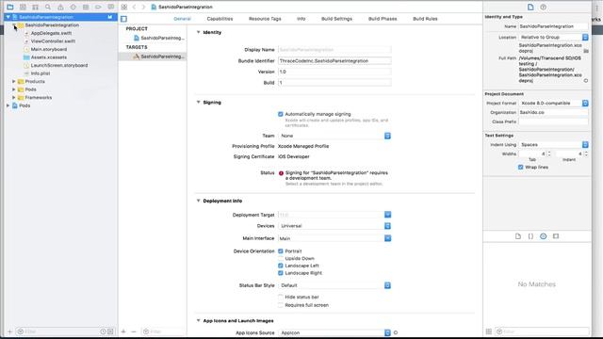Open the App Icons Source dropdown
This screenshot has width=603, height=339.
point(334,332)
